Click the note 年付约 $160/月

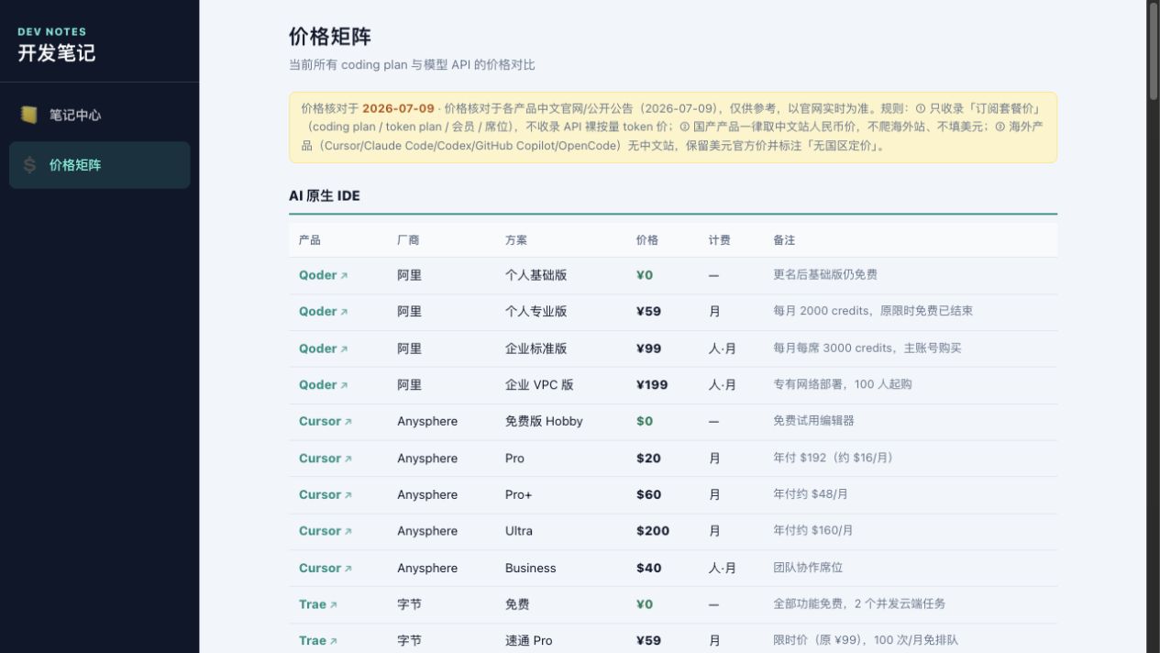[x=813, y=530]
